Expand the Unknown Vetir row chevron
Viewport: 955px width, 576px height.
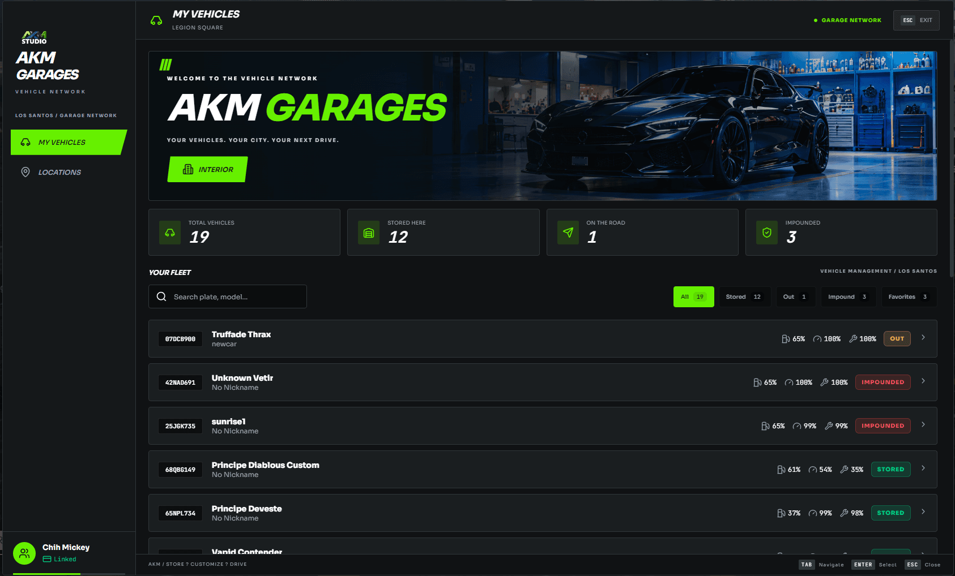(x=923, y=381)
